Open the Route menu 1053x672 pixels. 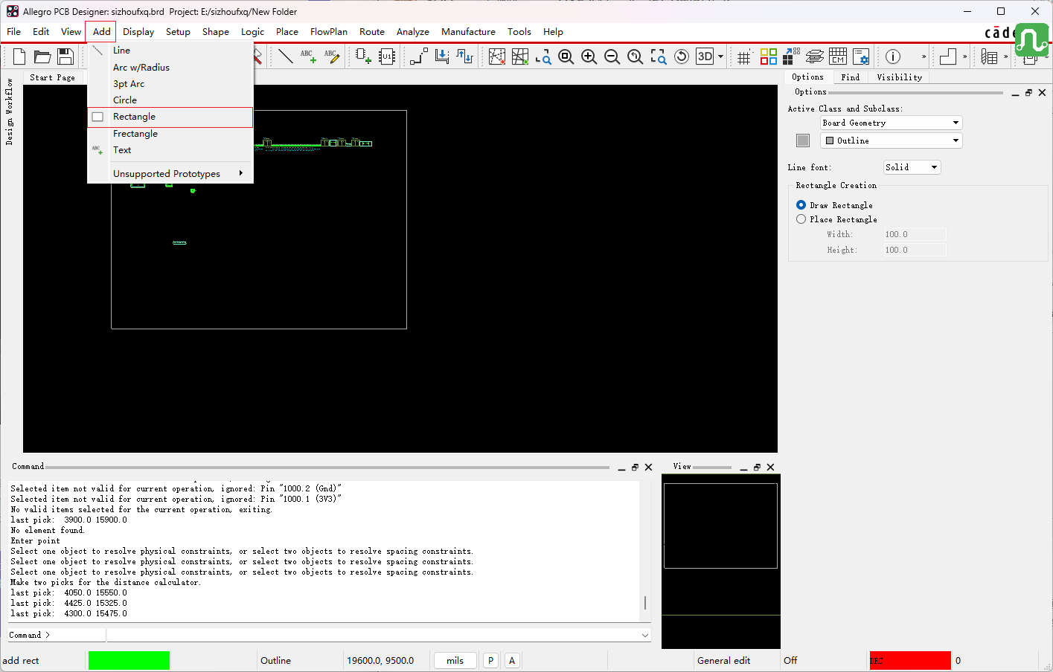[372, 31]
